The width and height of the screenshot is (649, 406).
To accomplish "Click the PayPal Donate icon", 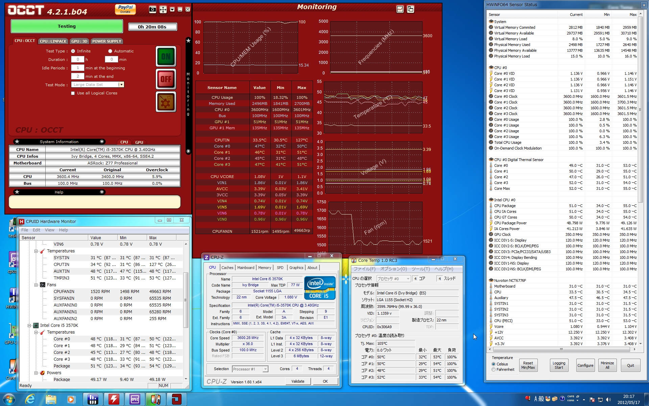I will pyautogui.click(x=125, y=9).
